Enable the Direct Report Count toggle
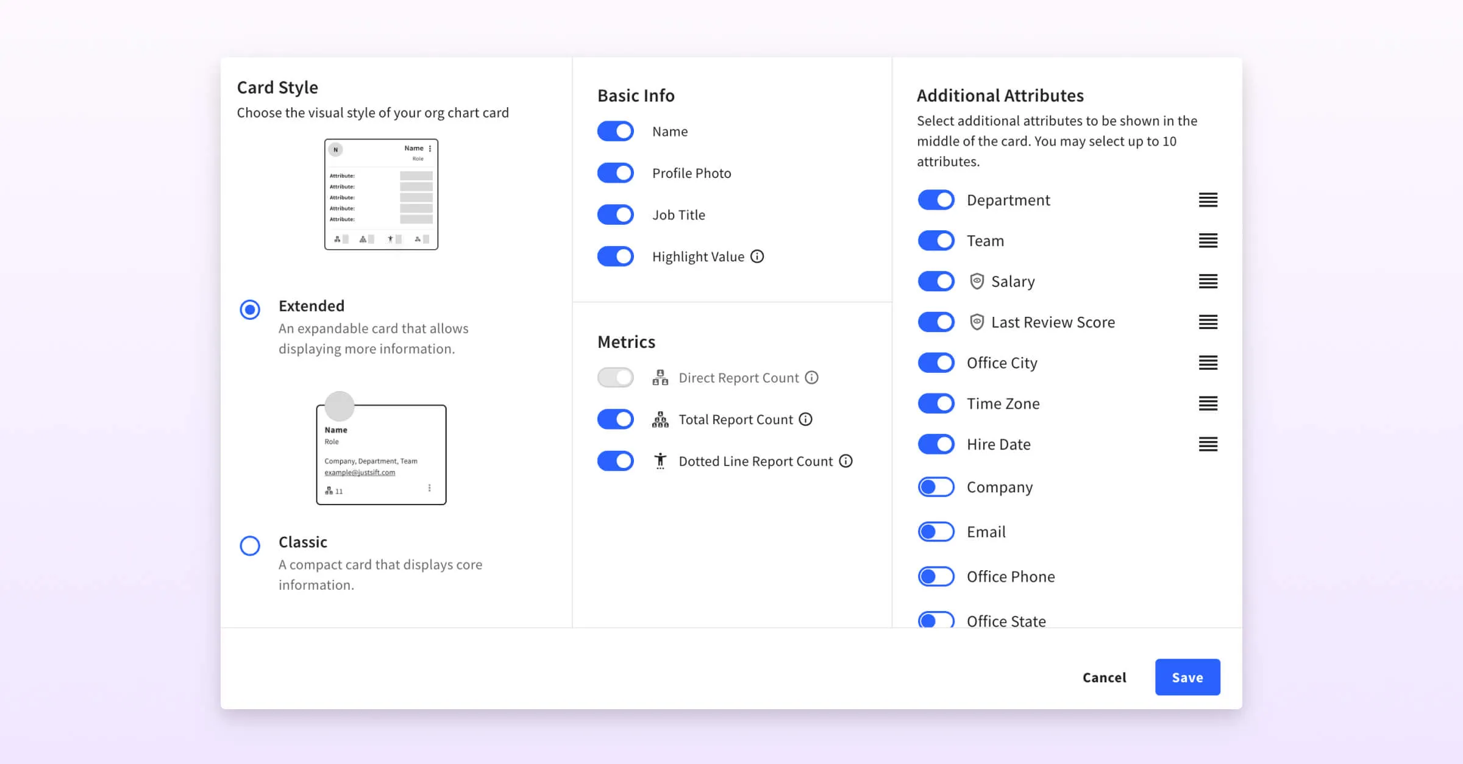Viewport: 1463px width, 764px height. 615,378
